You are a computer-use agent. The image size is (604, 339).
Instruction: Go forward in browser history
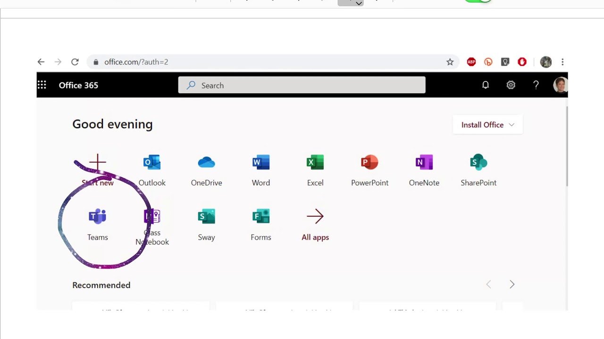[x=58, y=62]
